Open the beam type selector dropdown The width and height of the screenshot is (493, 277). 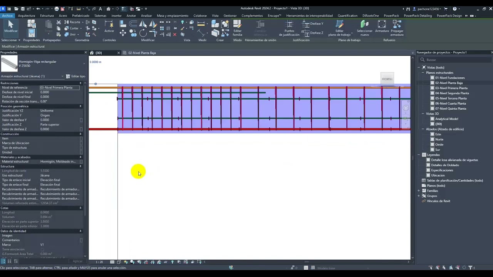[x=84, y=63]
